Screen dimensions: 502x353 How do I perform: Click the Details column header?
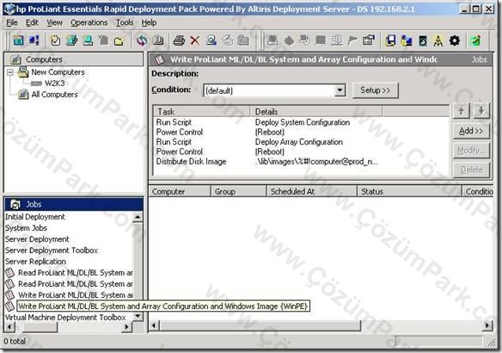pos(316,112)
